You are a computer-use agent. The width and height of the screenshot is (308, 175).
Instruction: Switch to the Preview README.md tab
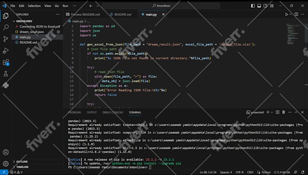coord(83,15)
